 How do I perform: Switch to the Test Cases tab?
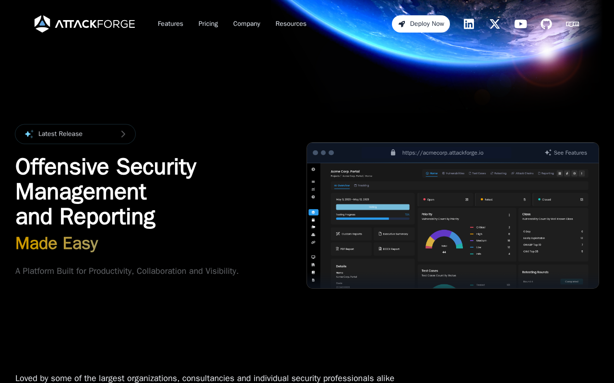pyautogui.click(x=477, y=173)
